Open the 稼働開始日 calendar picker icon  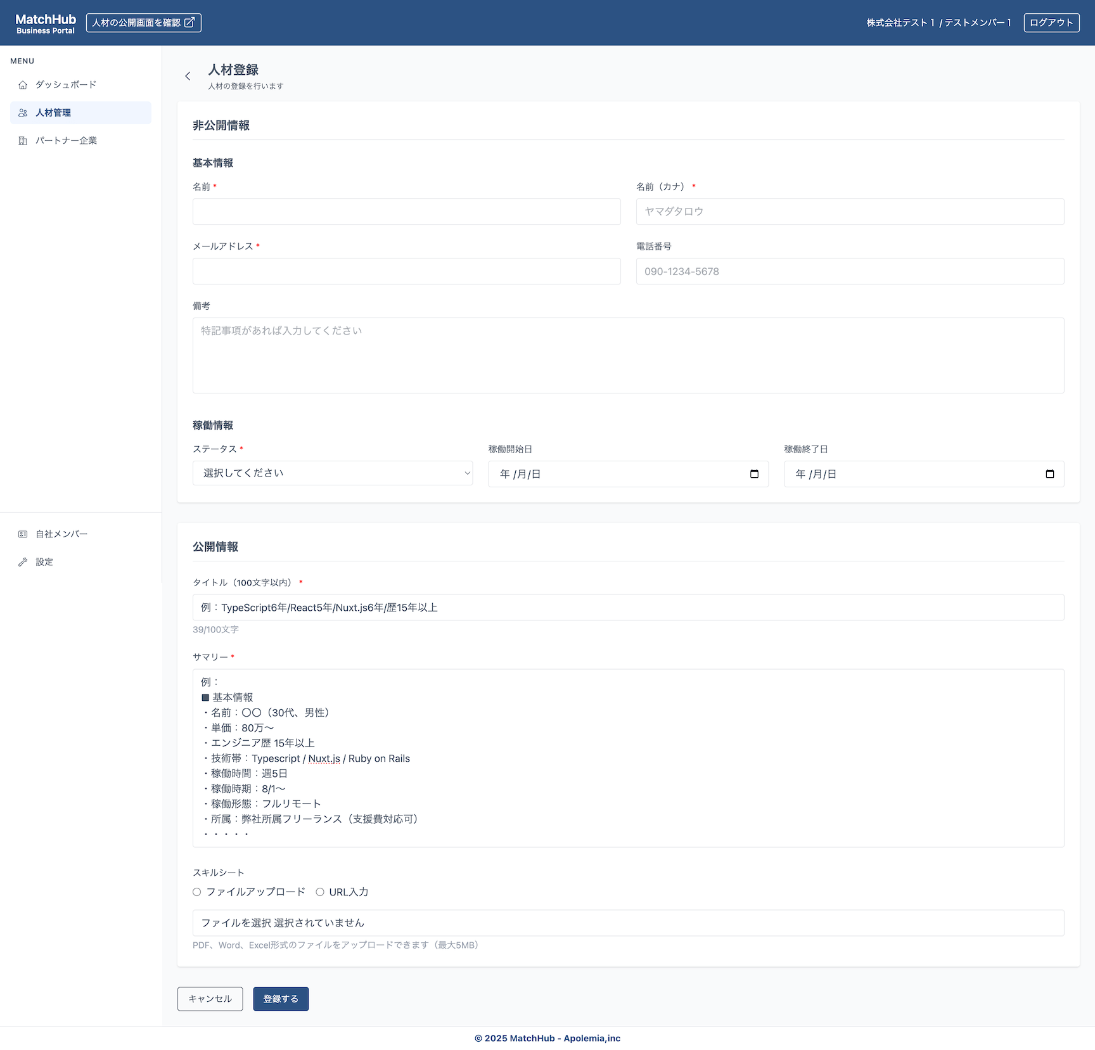(x=754, y=473)
